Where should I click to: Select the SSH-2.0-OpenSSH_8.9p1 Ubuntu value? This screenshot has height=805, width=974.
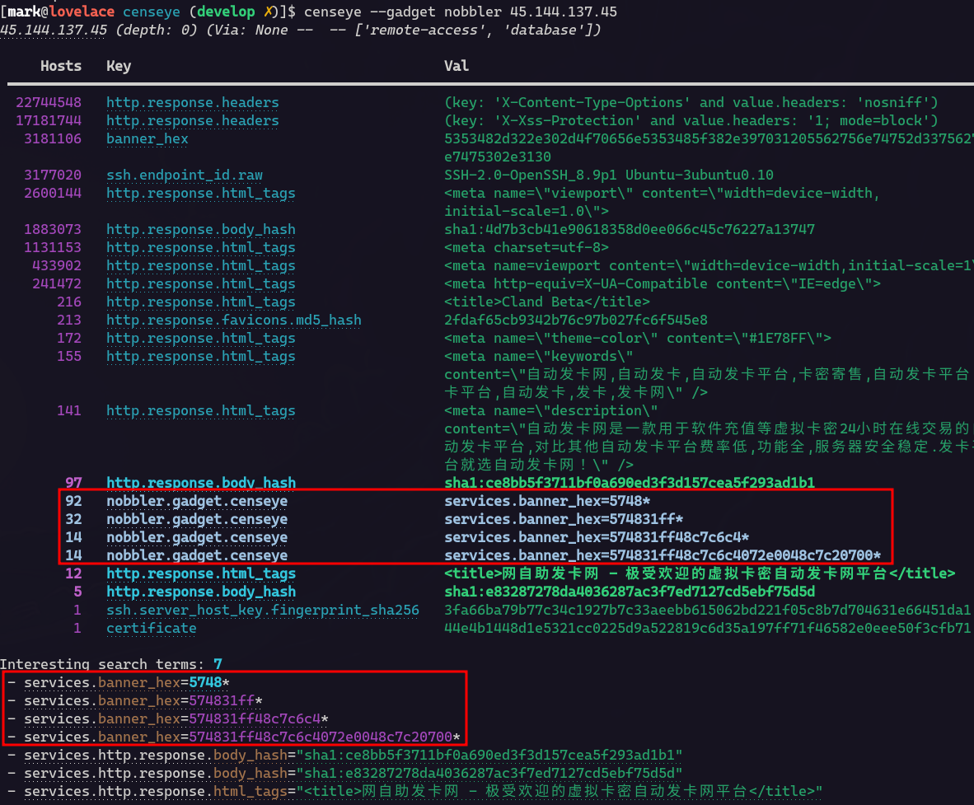coord(608,175)
